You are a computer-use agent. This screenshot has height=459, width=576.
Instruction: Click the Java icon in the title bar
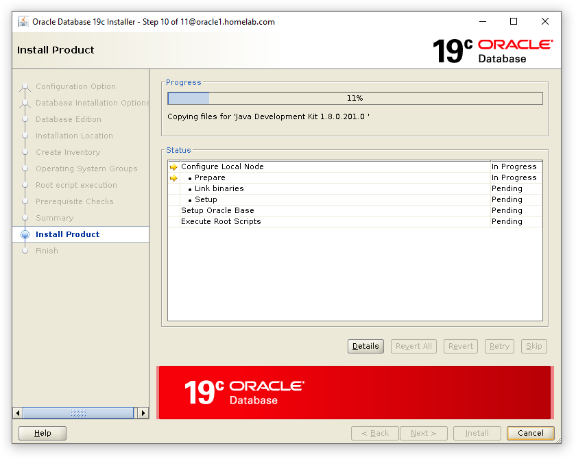point(23,21)
